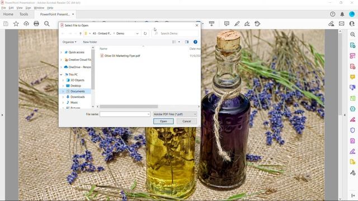Click the Find text magnifier in Acrobat toolbar

click(x=47, y=23)
